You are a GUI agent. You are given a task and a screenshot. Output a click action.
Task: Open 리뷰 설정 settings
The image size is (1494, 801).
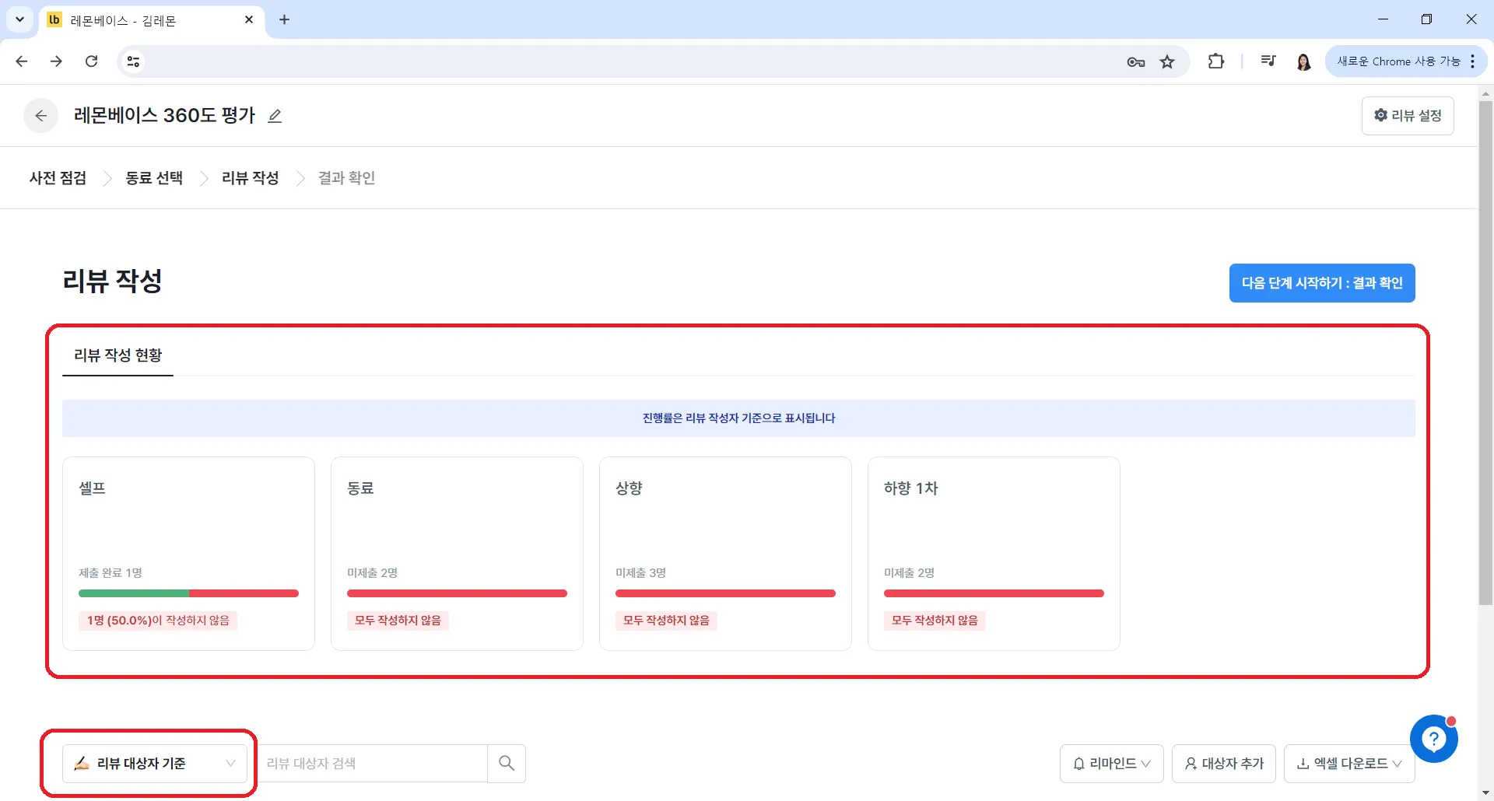point(1408,116)
